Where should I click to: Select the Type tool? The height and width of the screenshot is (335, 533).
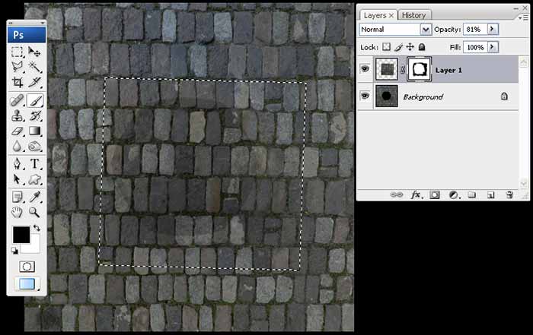35,164
